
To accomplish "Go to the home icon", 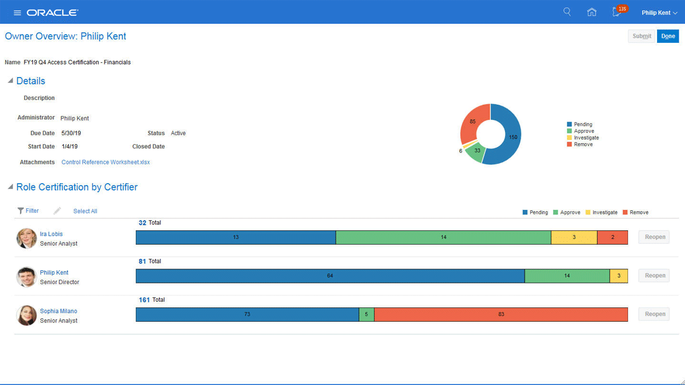I will point(592,12).
